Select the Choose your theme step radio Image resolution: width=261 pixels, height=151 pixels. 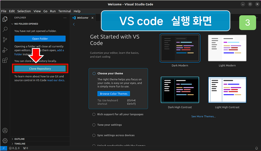click(94, 73)
